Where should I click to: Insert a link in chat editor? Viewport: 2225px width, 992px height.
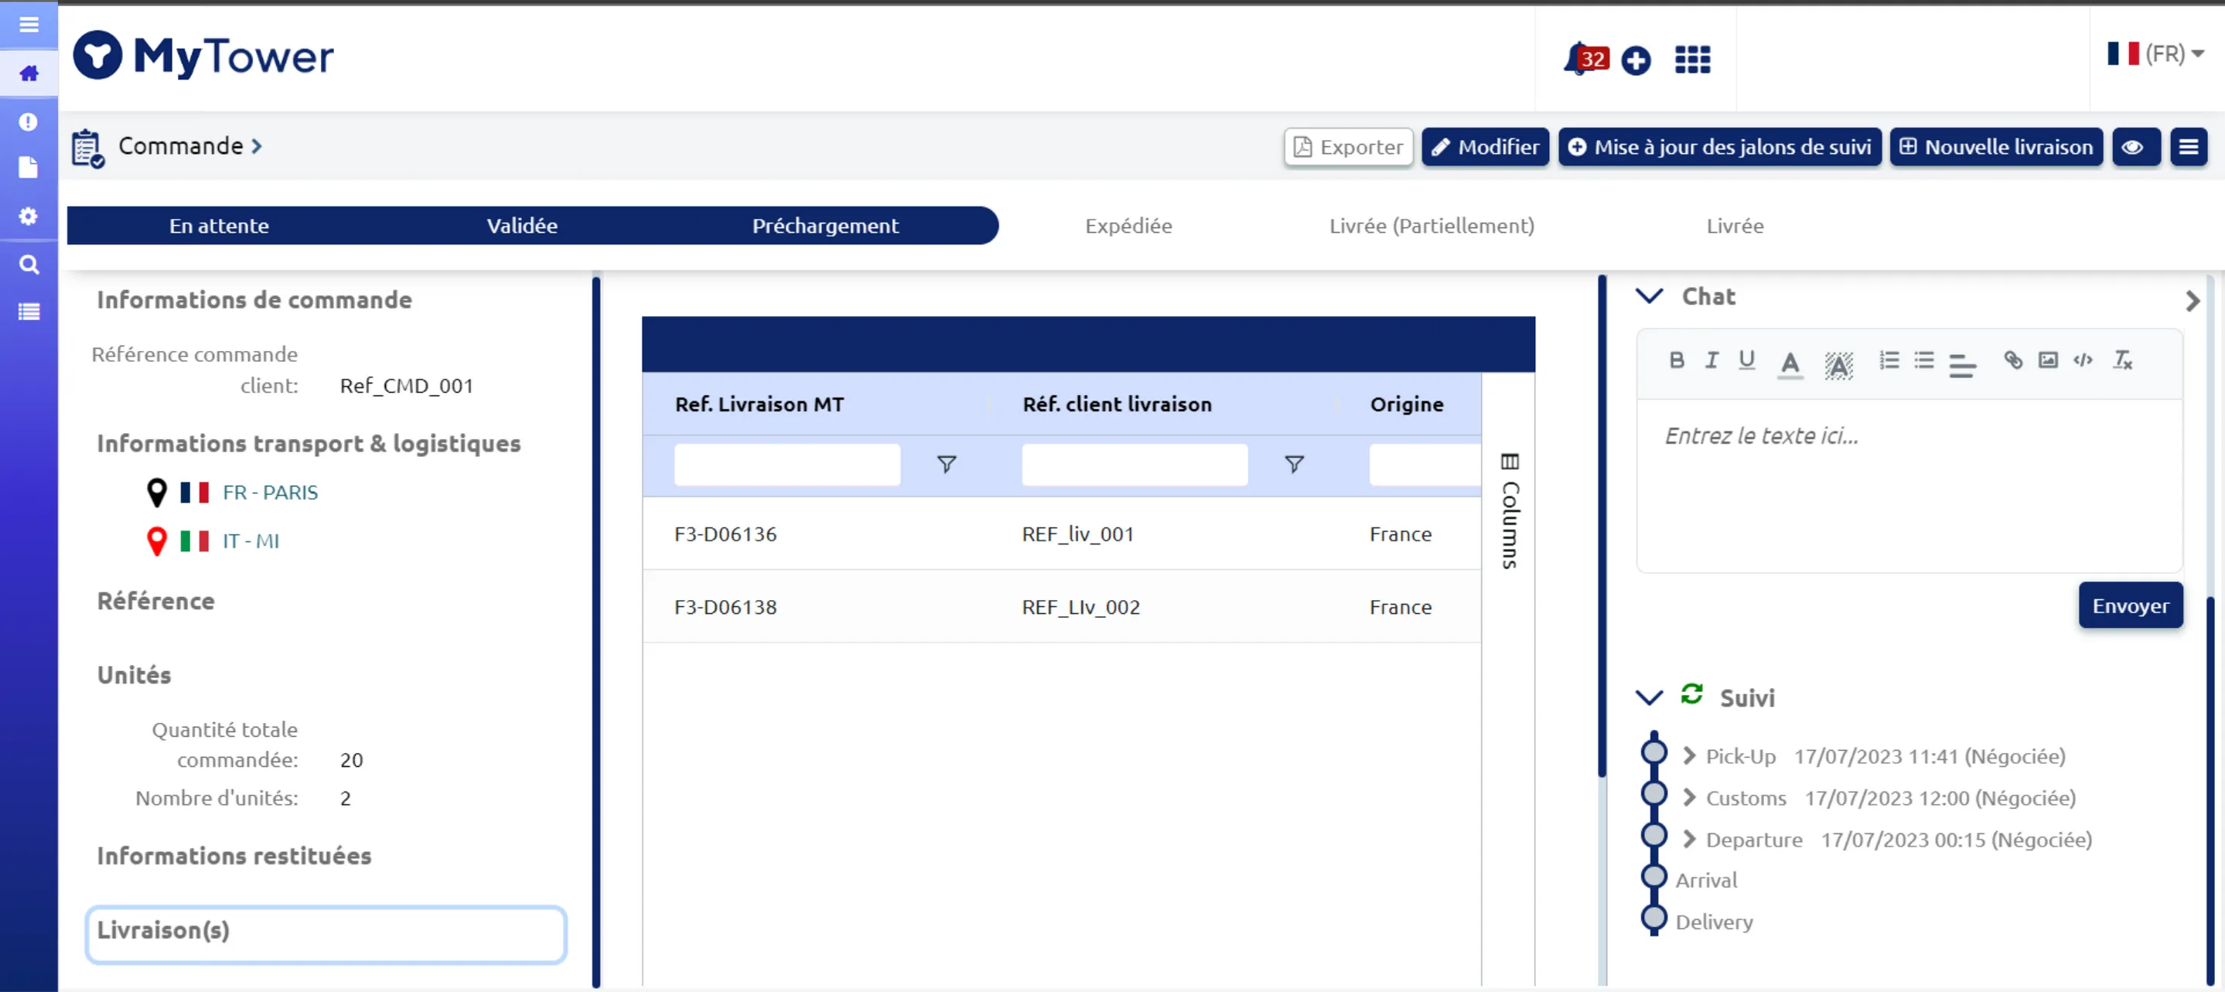[x=2012, y=360]
